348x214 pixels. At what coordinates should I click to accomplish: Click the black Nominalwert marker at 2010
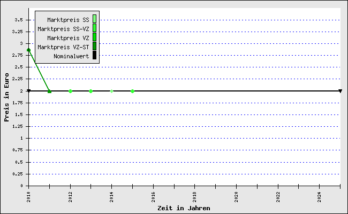[x=28, y=91]
